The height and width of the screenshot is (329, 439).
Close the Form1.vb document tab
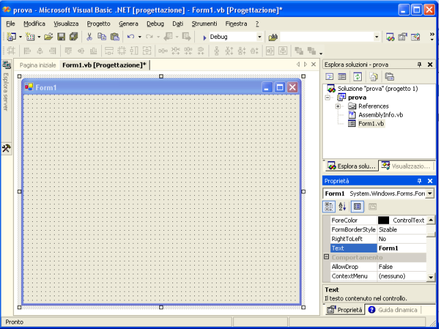314,64
